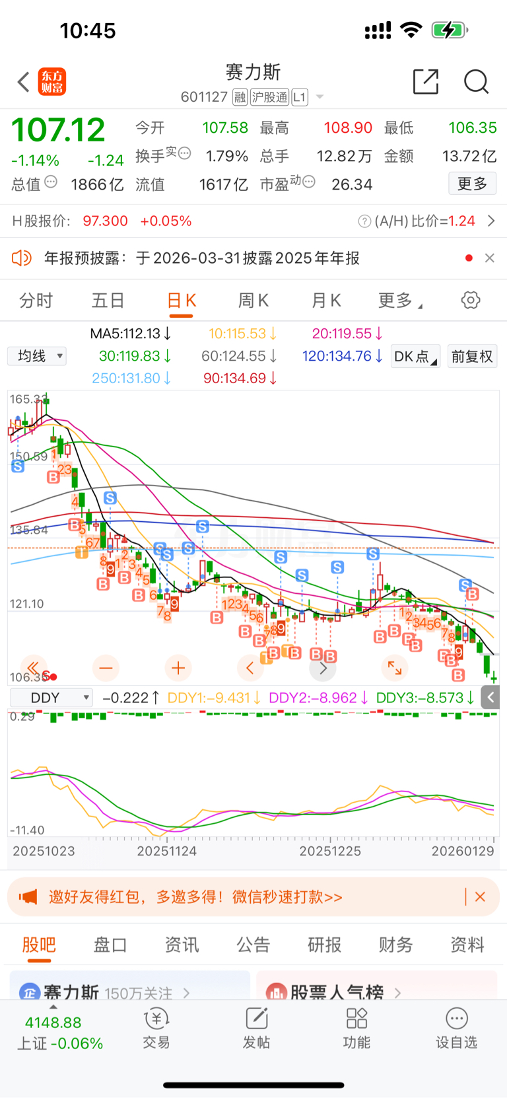Tap the battery status icon
Viewport: 507px width, 1098px height.
(x=450, y=30)
